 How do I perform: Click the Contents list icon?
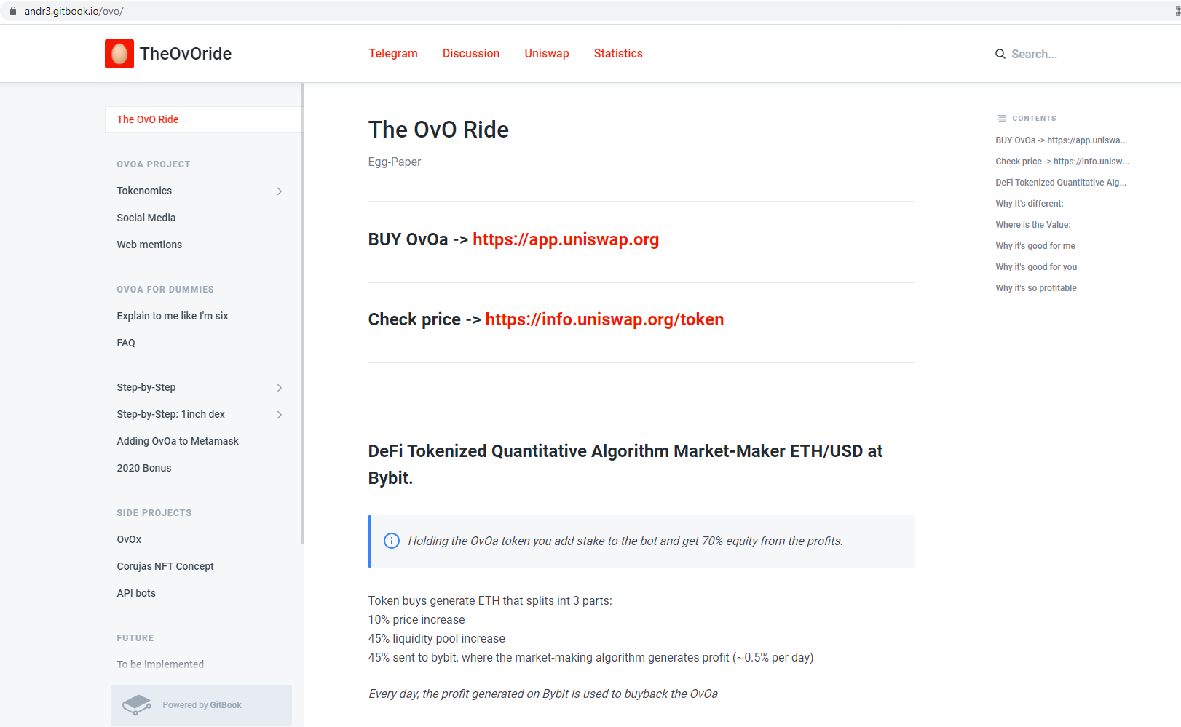(x=1002, y=118)
